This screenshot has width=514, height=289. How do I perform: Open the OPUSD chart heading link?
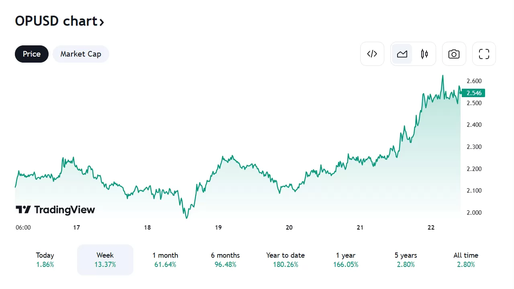click(x=56, y=21)
